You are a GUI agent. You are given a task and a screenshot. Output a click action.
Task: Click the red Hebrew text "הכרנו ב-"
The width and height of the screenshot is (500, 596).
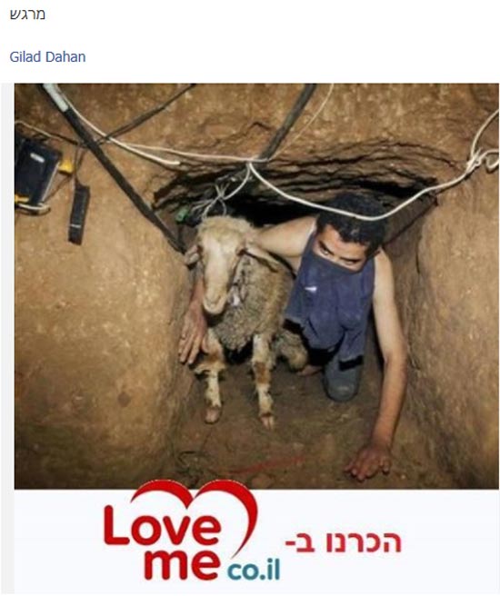coord(344,542)
